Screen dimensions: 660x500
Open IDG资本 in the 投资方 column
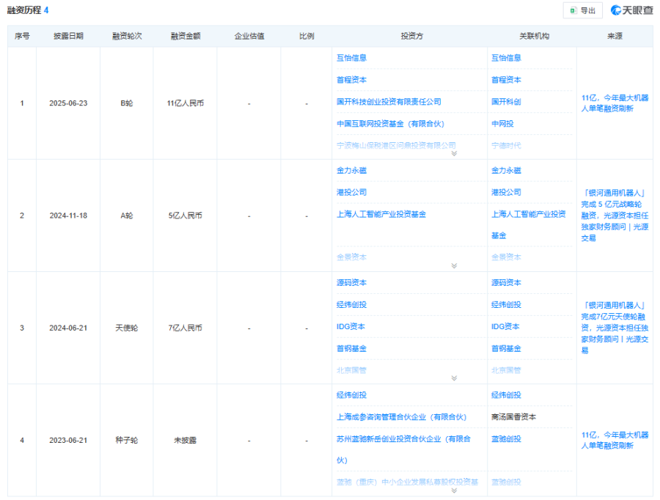click(x=351, y=326)
